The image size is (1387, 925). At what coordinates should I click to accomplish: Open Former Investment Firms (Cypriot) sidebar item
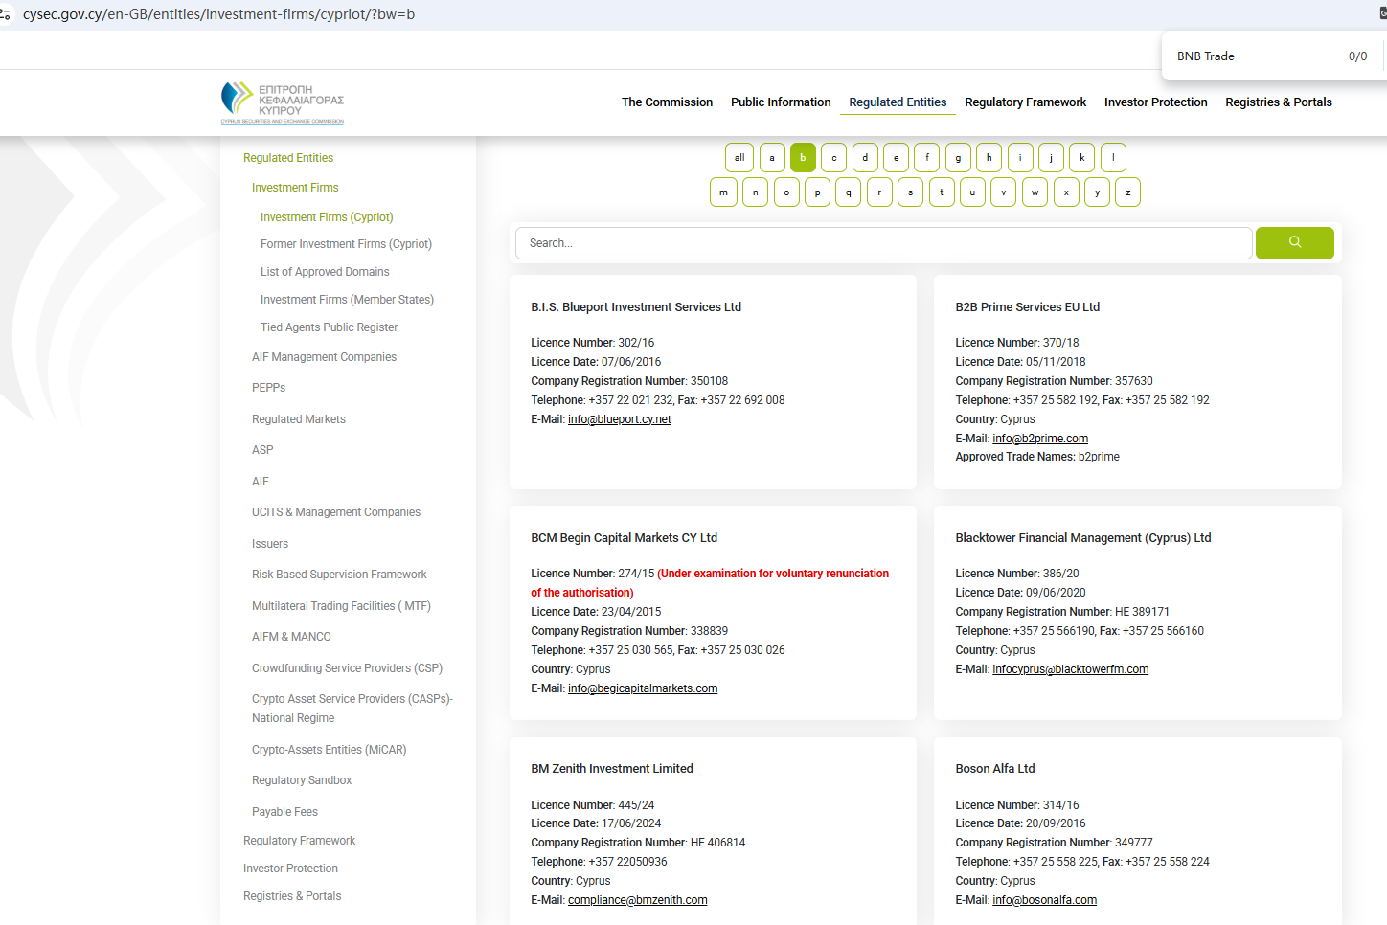click(346, 244)
